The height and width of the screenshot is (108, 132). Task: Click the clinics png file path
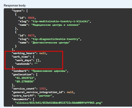(59, 103)
